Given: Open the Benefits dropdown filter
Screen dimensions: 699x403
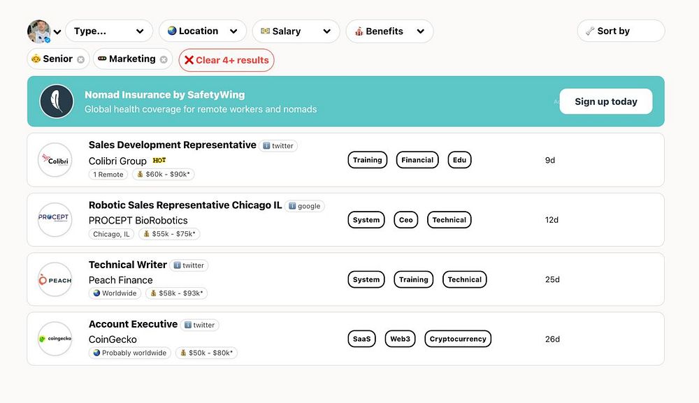Looking at the screenshot, I should (389, 31).
